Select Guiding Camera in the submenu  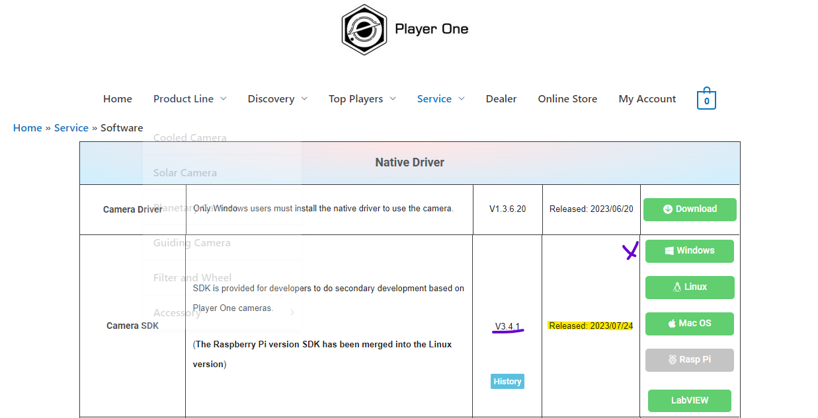click(192, 242)
